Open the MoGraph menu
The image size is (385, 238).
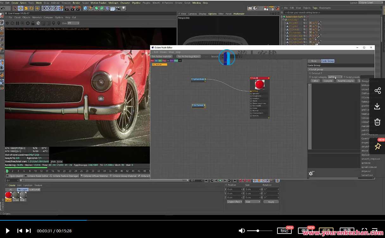pos(113,3)
